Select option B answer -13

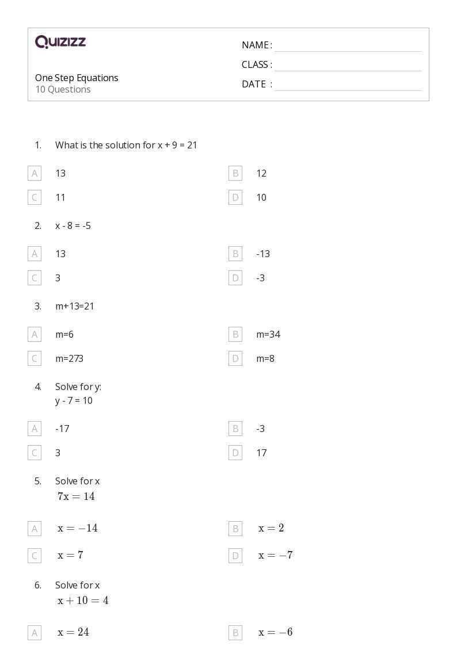(x=235, y=254)
